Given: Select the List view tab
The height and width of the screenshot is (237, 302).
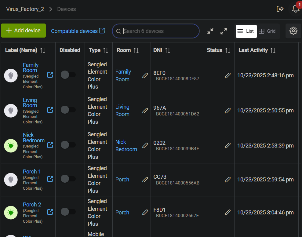Looking at the screenshot, I should click(x=246, y=31).
